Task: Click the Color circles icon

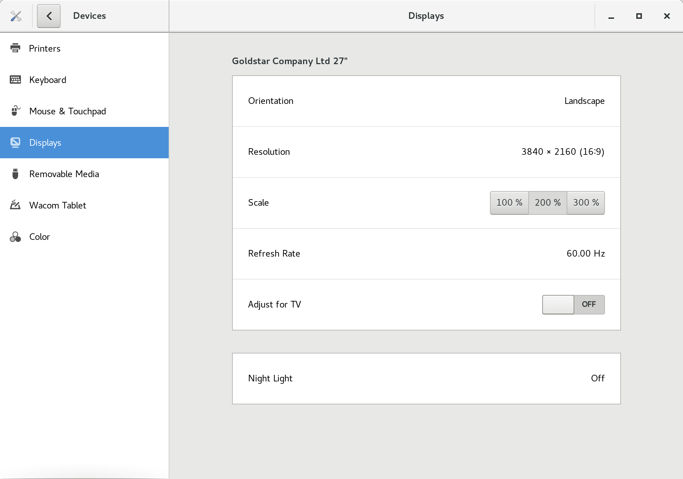Action: (x=15, y=237)
